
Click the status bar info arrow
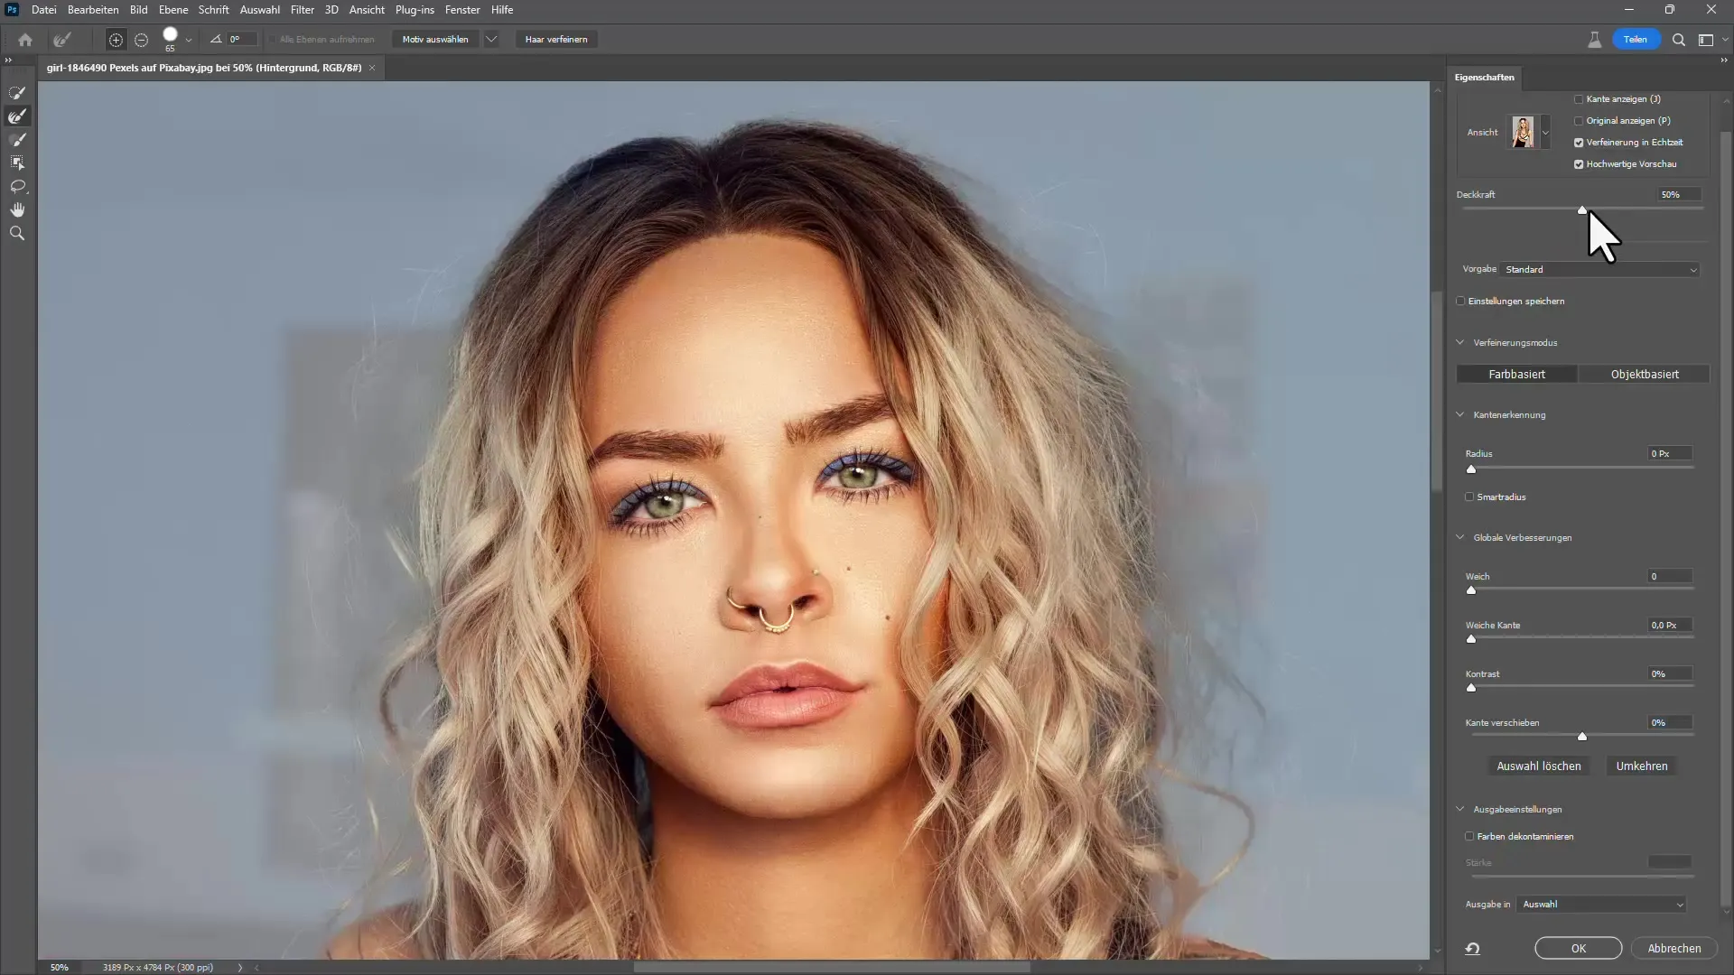[x=240, y=968]
